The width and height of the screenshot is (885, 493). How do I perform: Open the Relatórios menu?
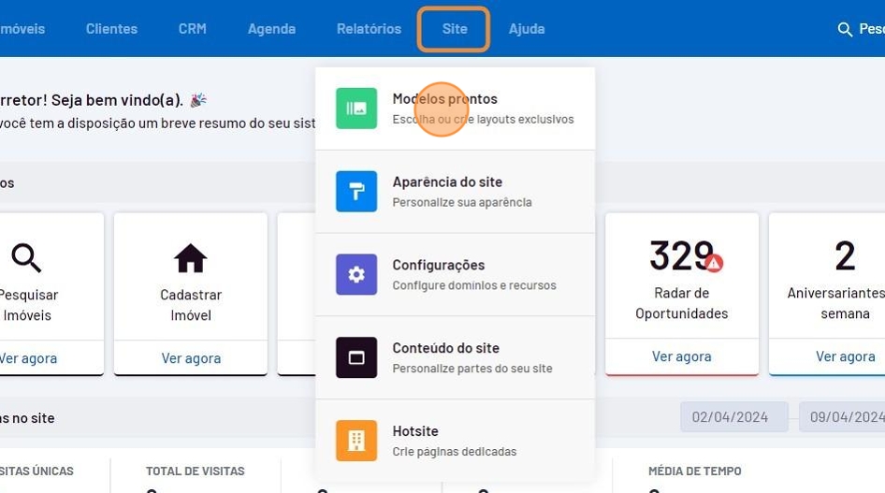point(369,29)
